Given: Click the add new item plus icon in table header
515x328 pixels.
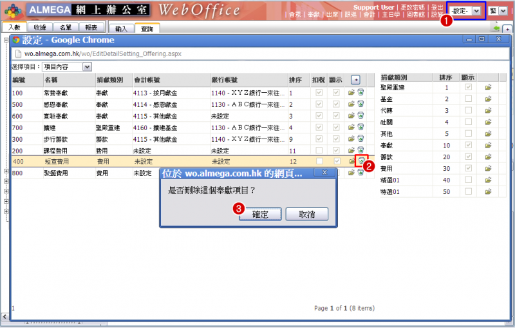Looking at the screenshot, I should (x=355, y=79).
